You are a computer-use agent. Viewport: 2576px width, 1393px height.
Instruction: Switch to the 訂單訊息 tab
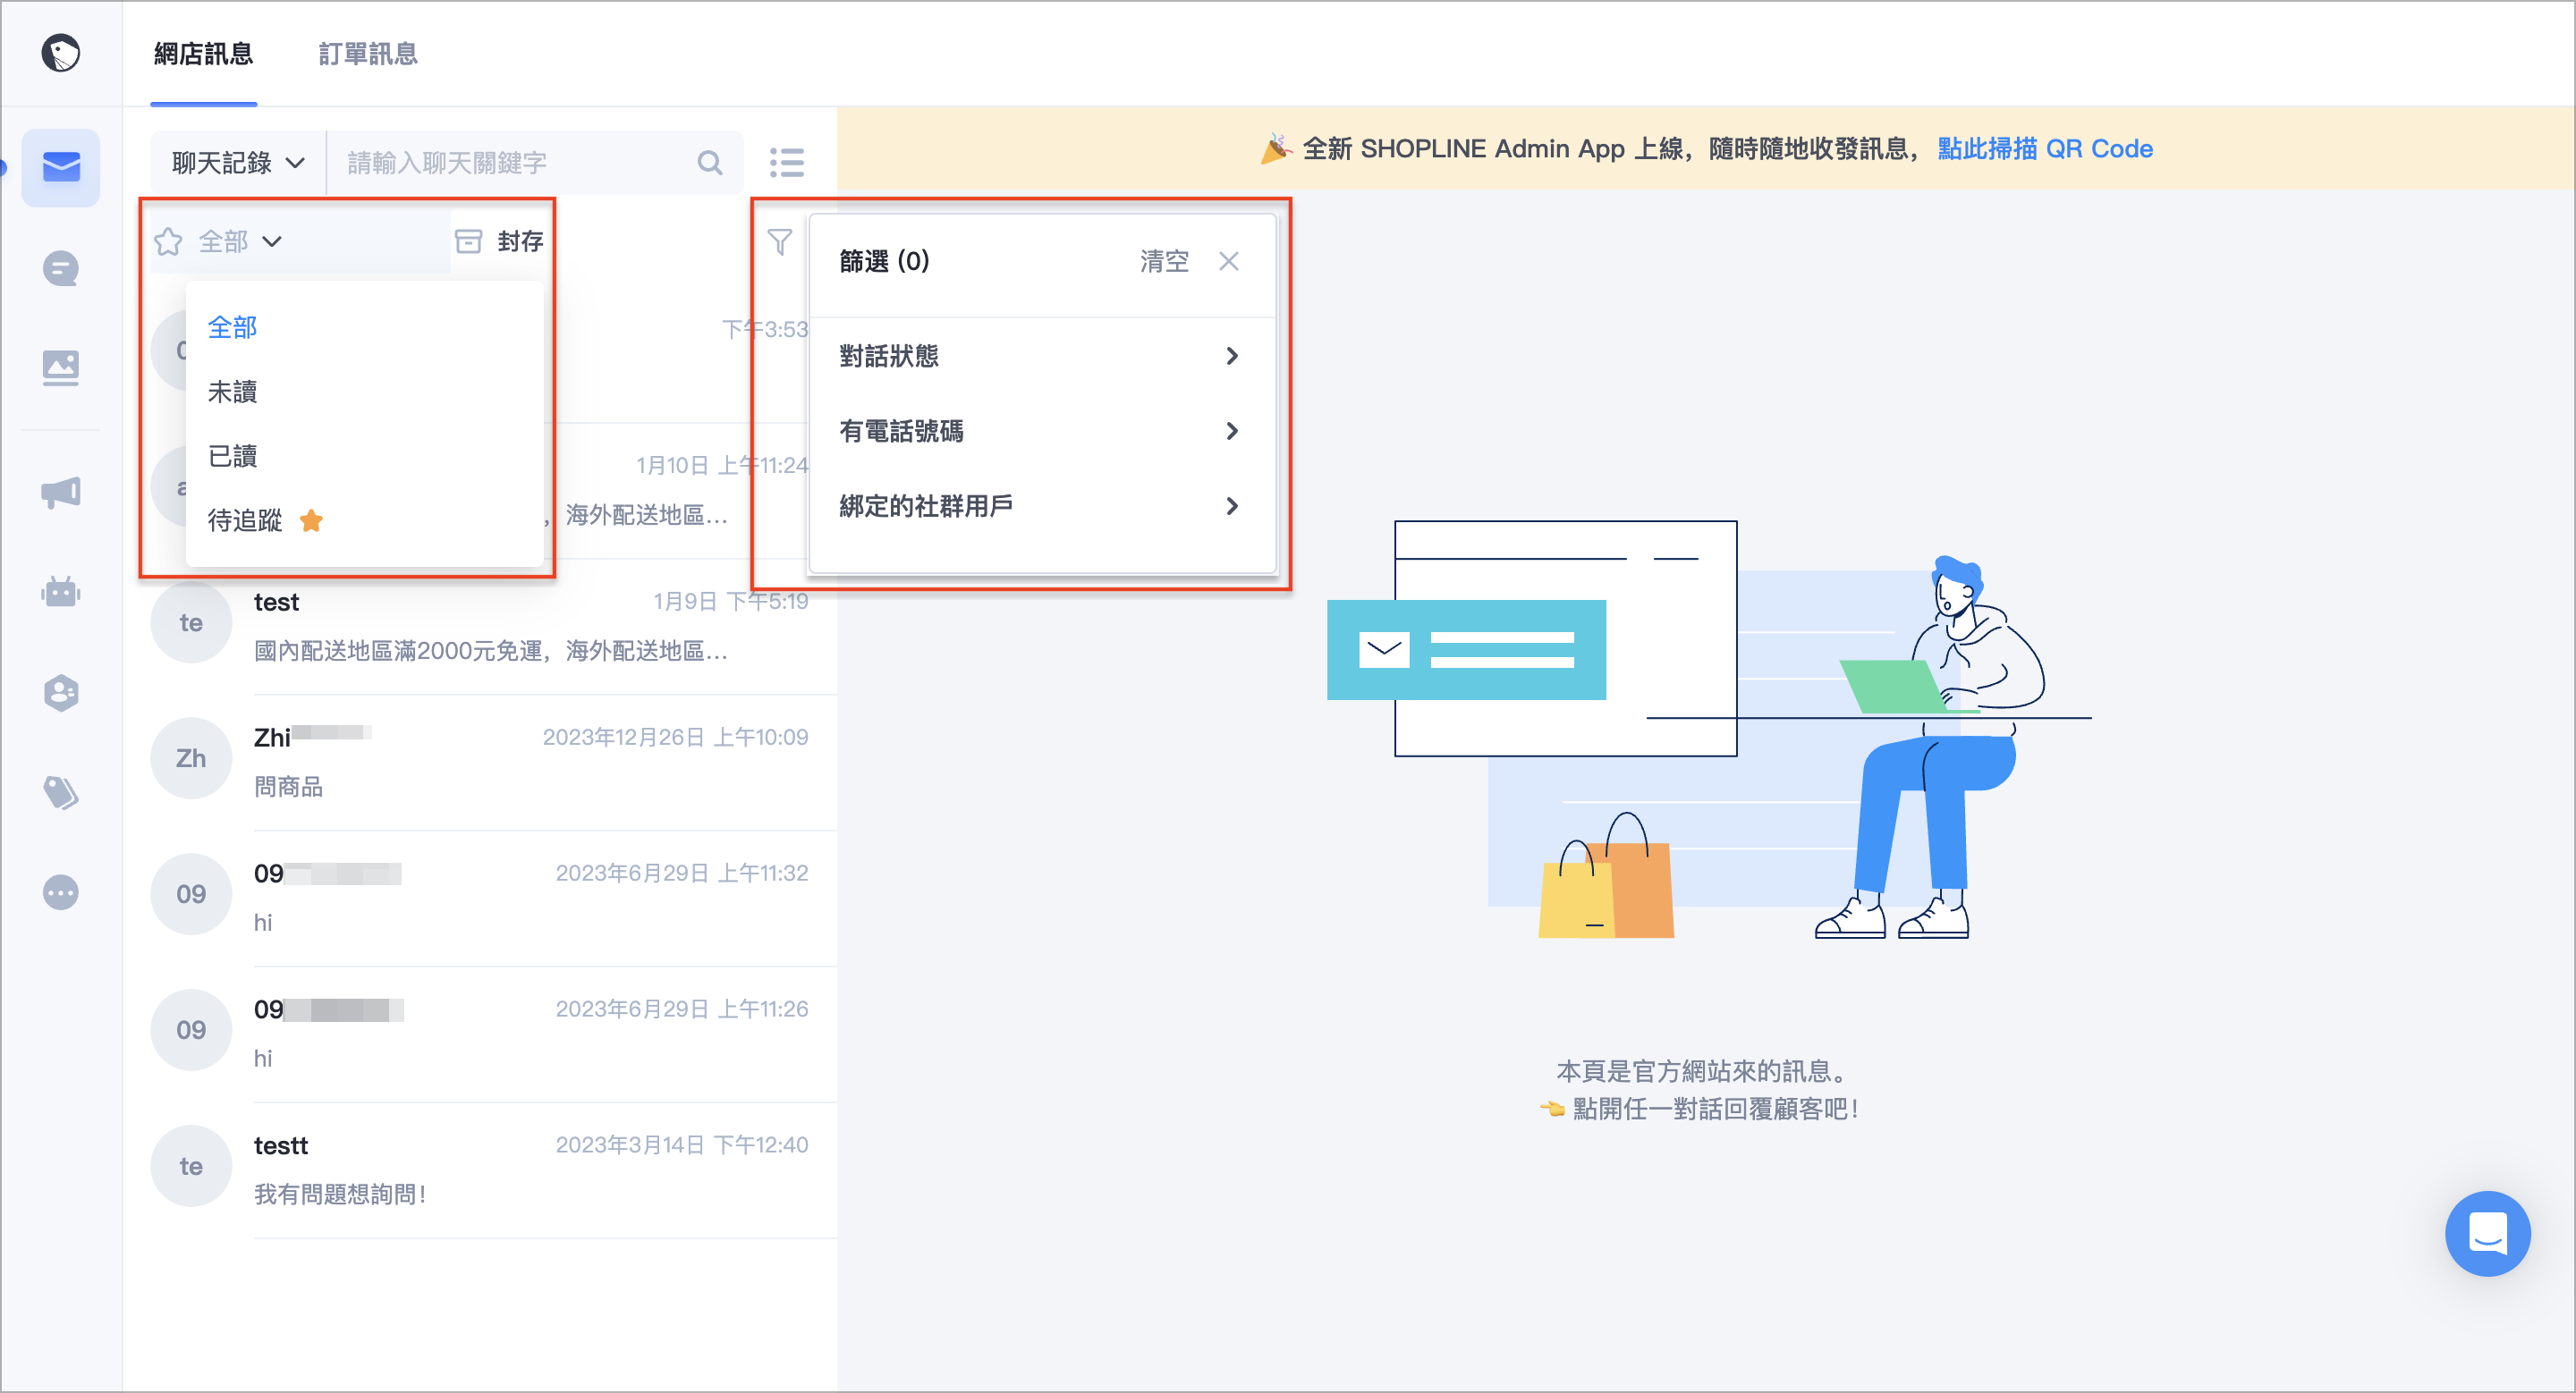click(x=368, y=53)
